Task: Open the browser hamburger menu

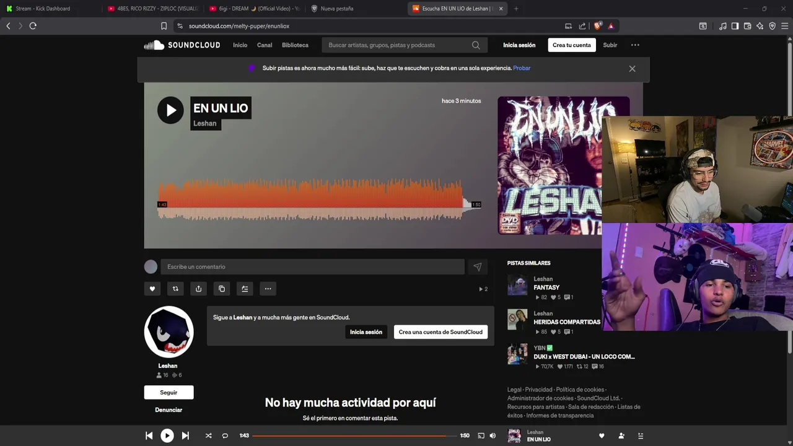Action: pyautogui.click(x=784, y=26)
